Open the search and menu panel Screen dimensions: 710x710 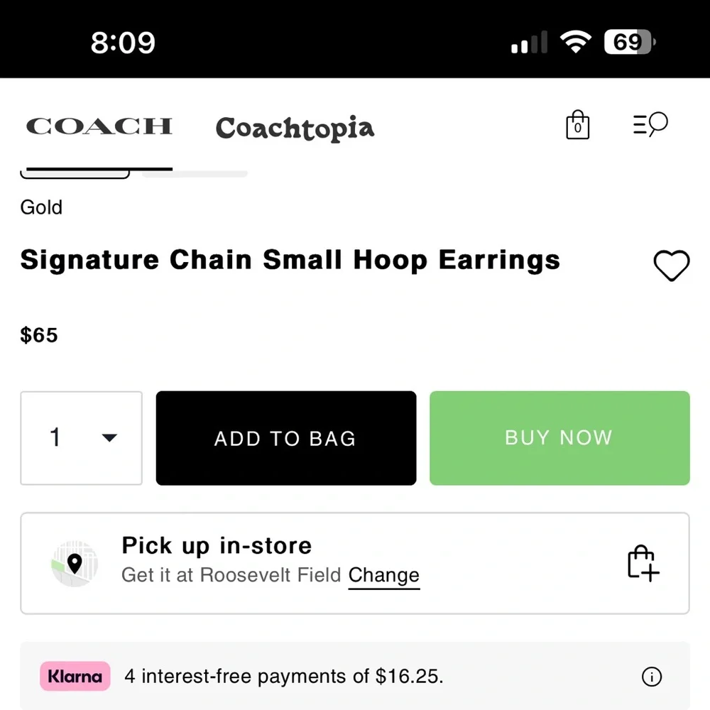point(650,124)
